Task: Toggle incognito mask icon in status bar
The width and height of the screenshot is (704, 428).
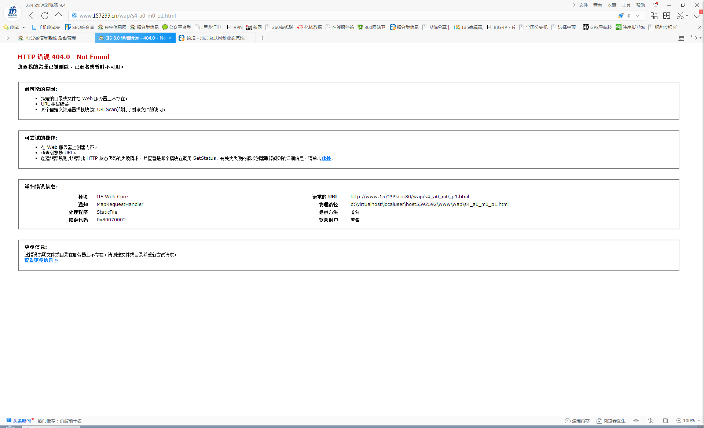Action: [x=636, y=421]
